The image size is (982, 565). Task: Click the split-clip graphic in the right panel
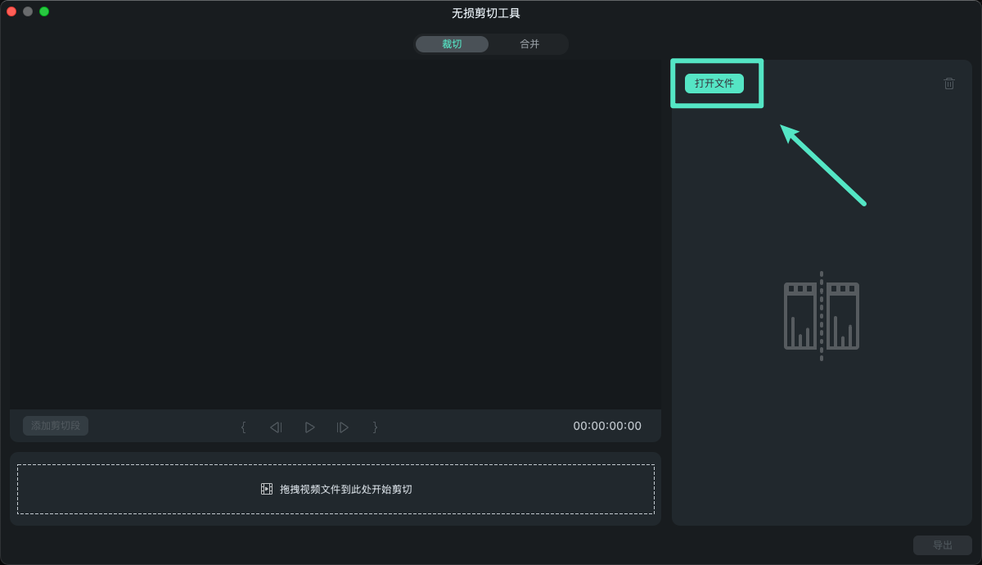[x=821, y=315]
